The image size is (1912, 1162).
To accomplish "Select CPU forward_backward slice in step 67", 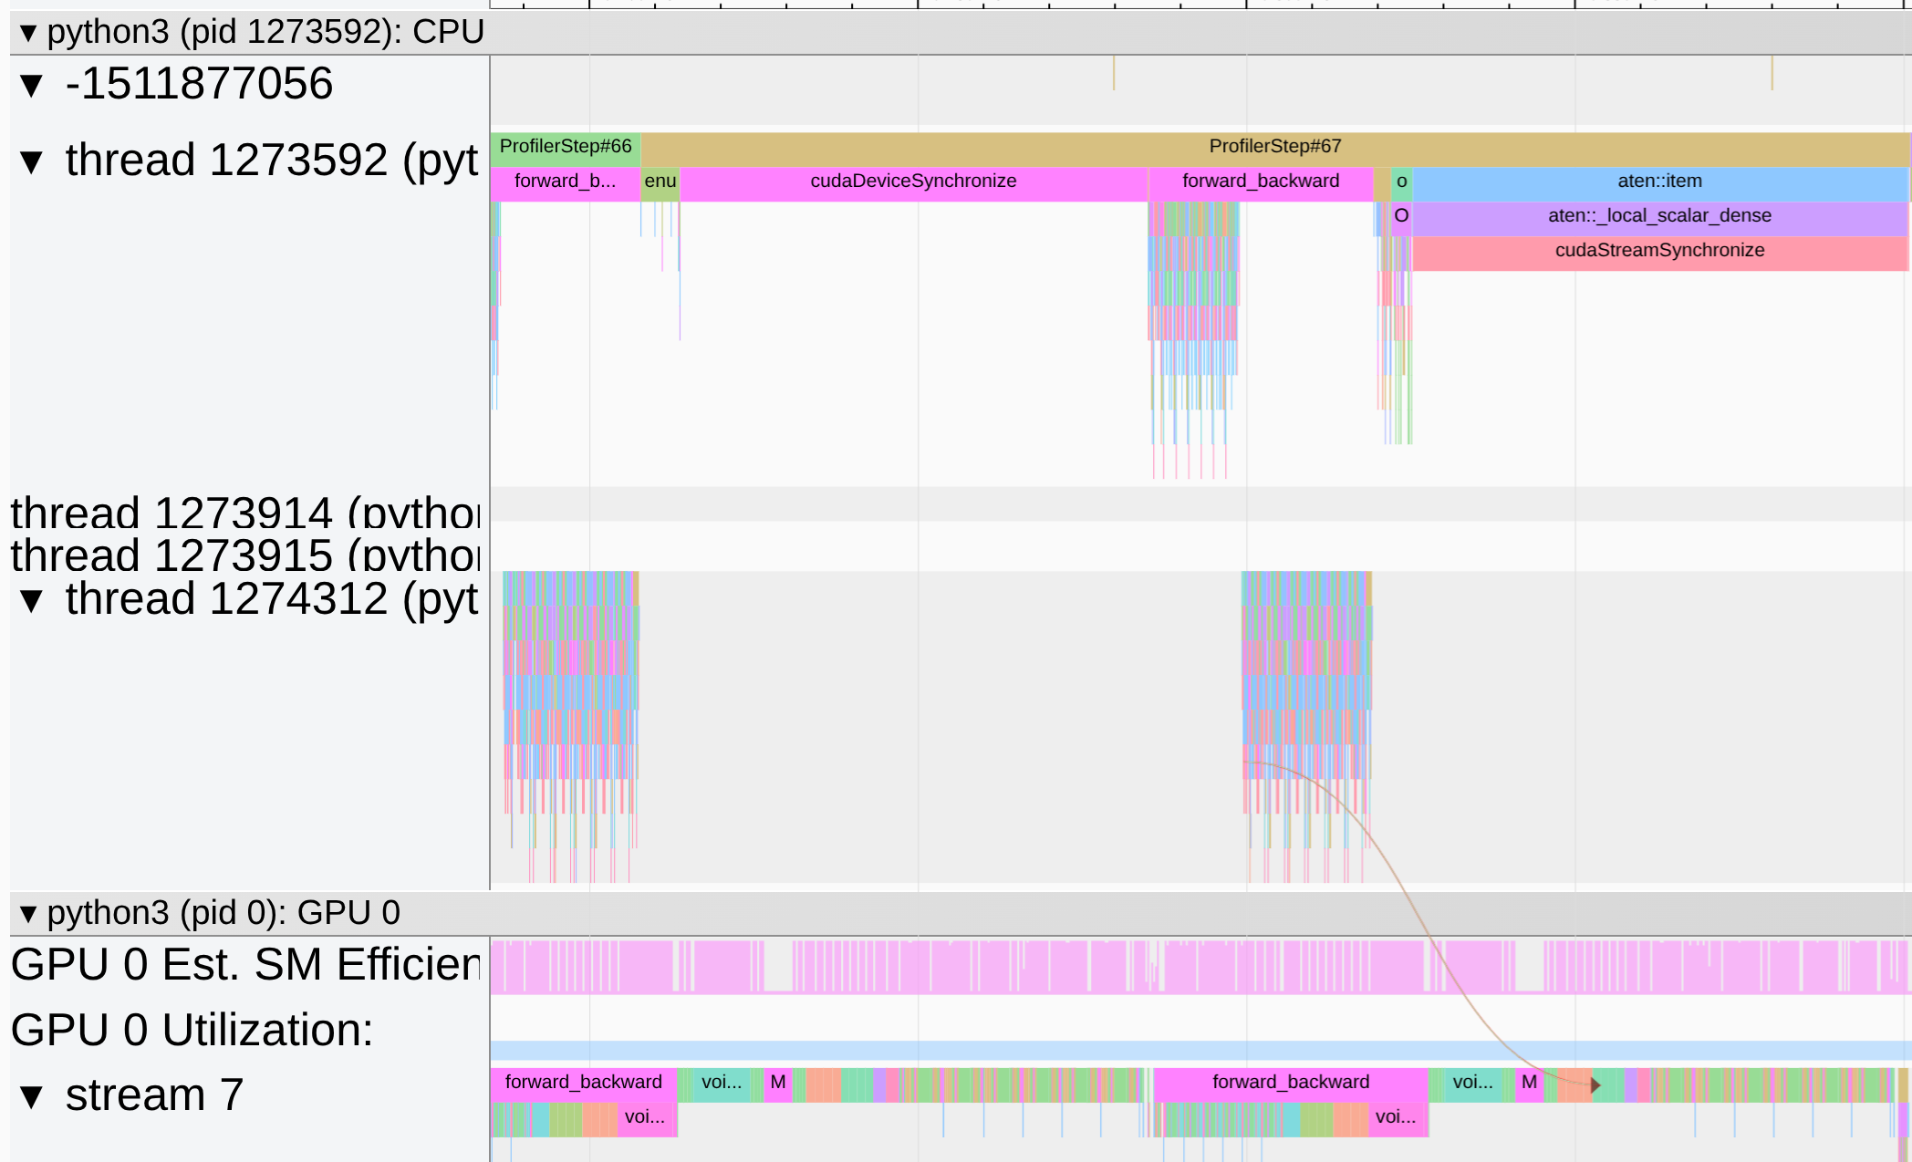I will tap(1260, 182).
